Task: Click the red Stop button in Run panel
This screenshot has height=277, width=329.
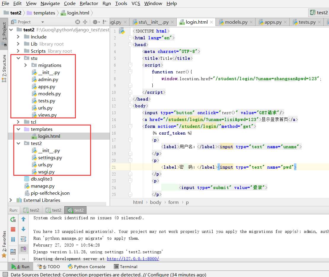Action: pos(13,229)
